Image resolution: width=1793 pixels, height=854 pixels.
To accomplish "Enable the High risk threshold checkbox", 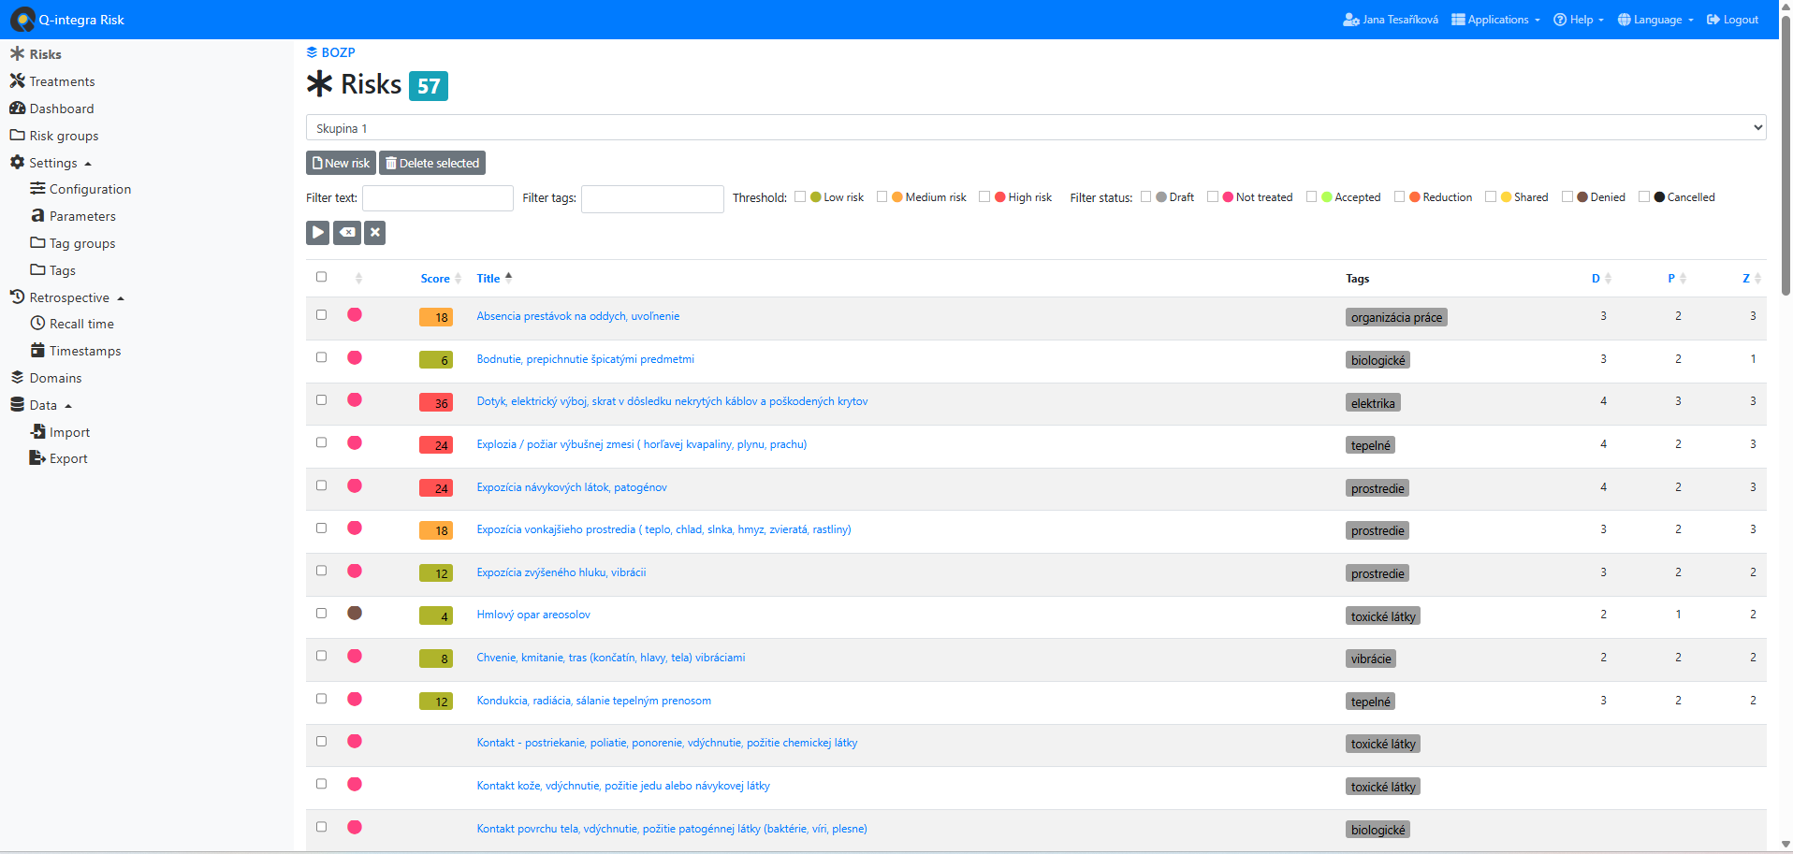I will coord(984,196).
